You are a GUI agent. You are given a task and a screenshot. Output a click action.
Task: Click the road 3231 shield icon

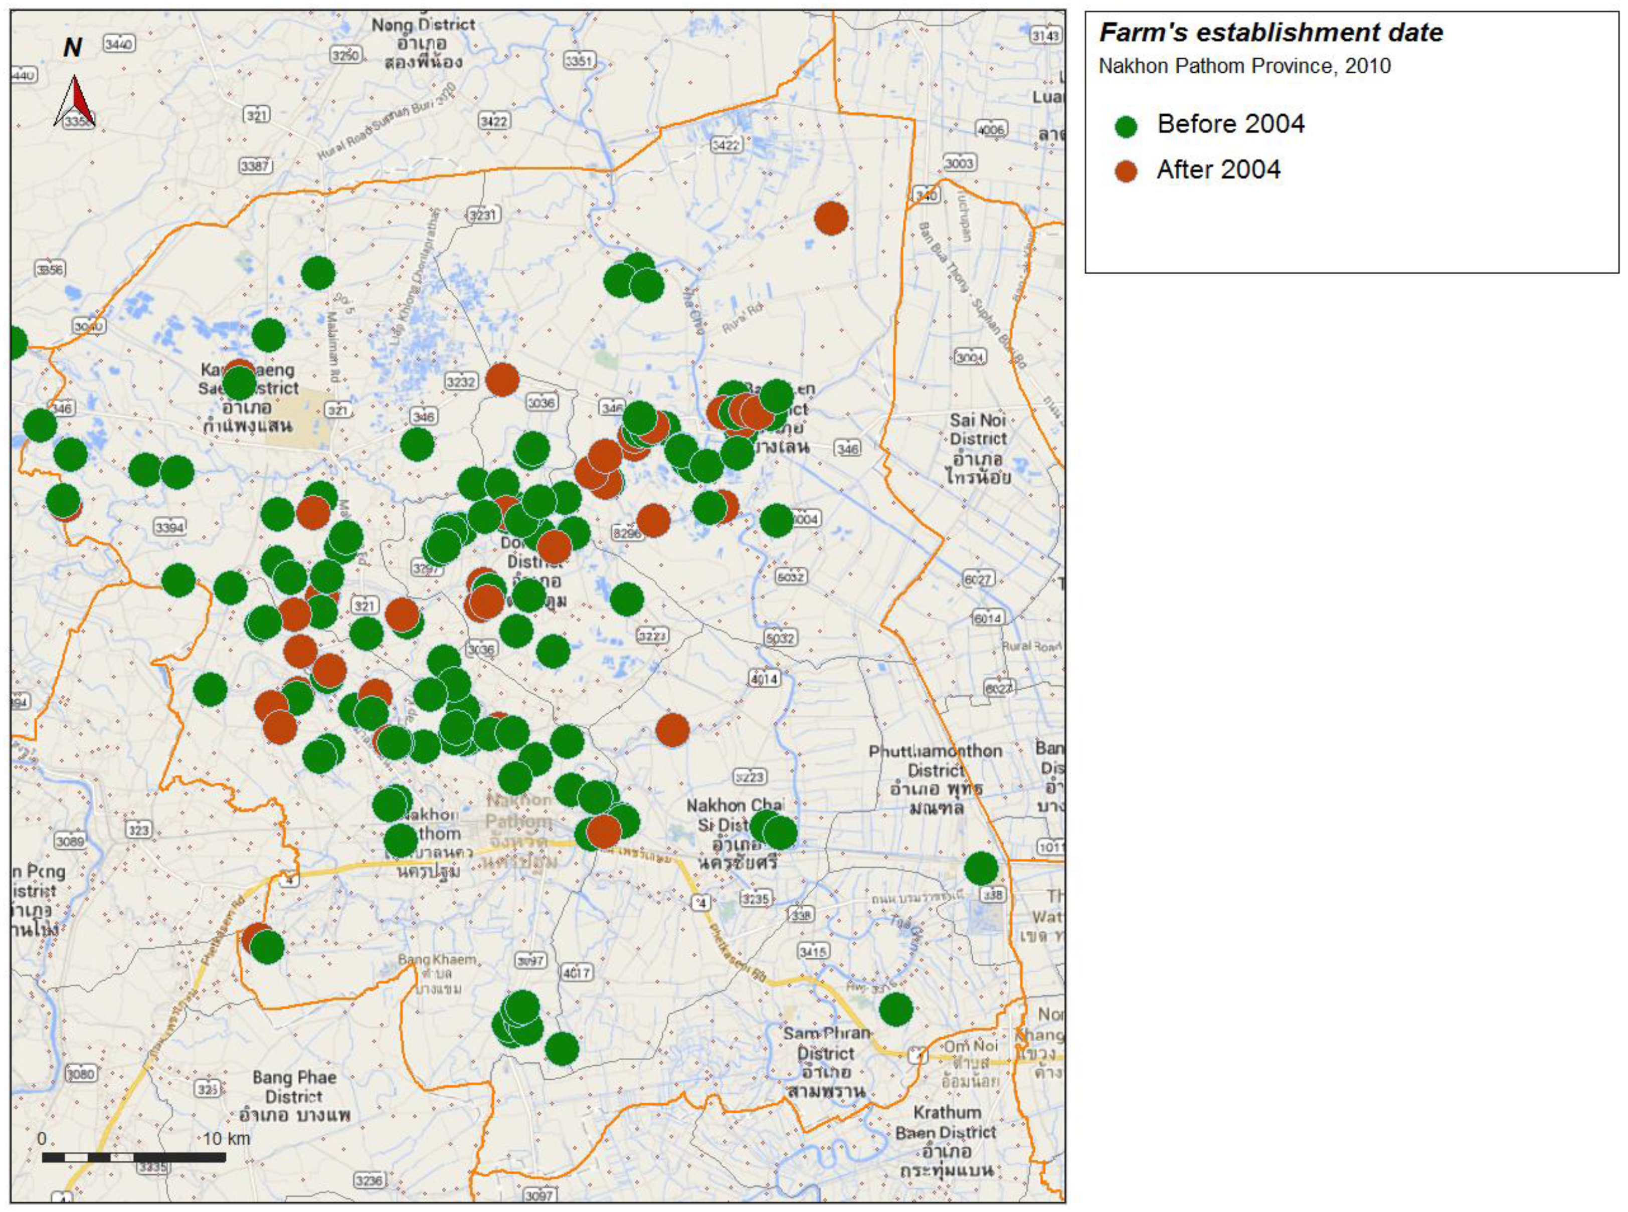tap(483, 215)
